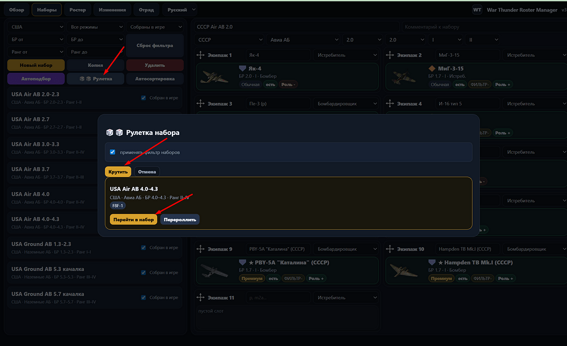Toggle Собран в игре for USA Ground AB 5.3 качалка

(x=143, y=272)
